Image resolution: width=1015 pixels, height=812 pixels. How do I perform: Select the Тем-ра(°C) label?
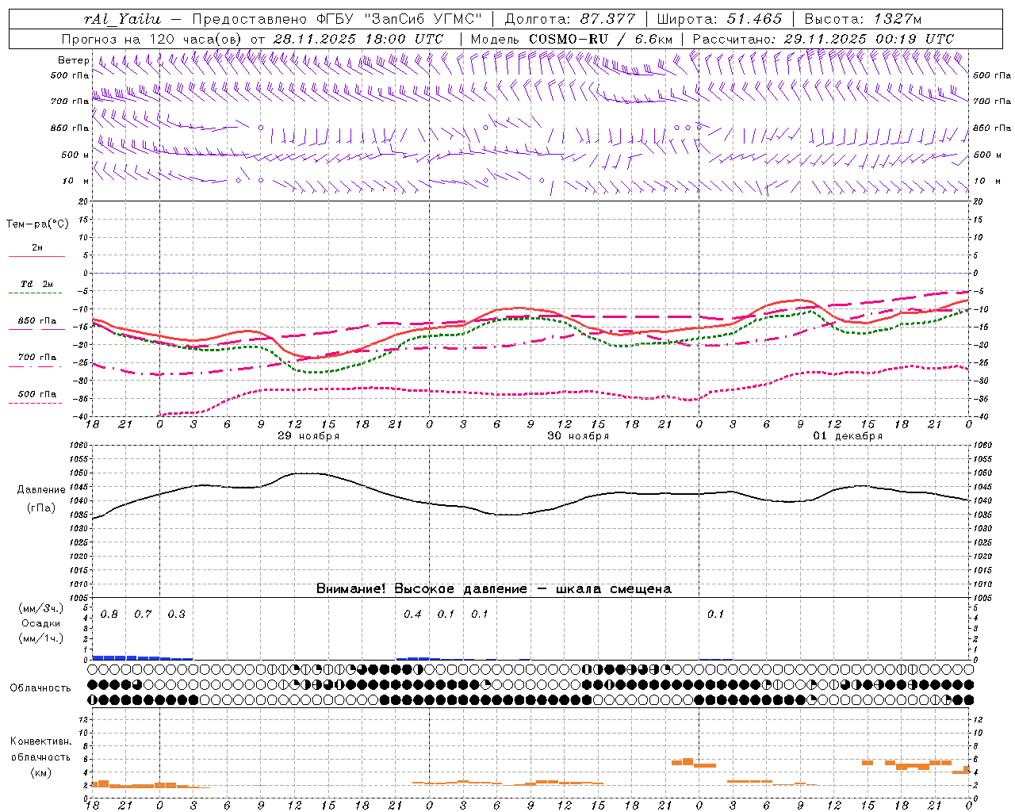click(37, 224)
